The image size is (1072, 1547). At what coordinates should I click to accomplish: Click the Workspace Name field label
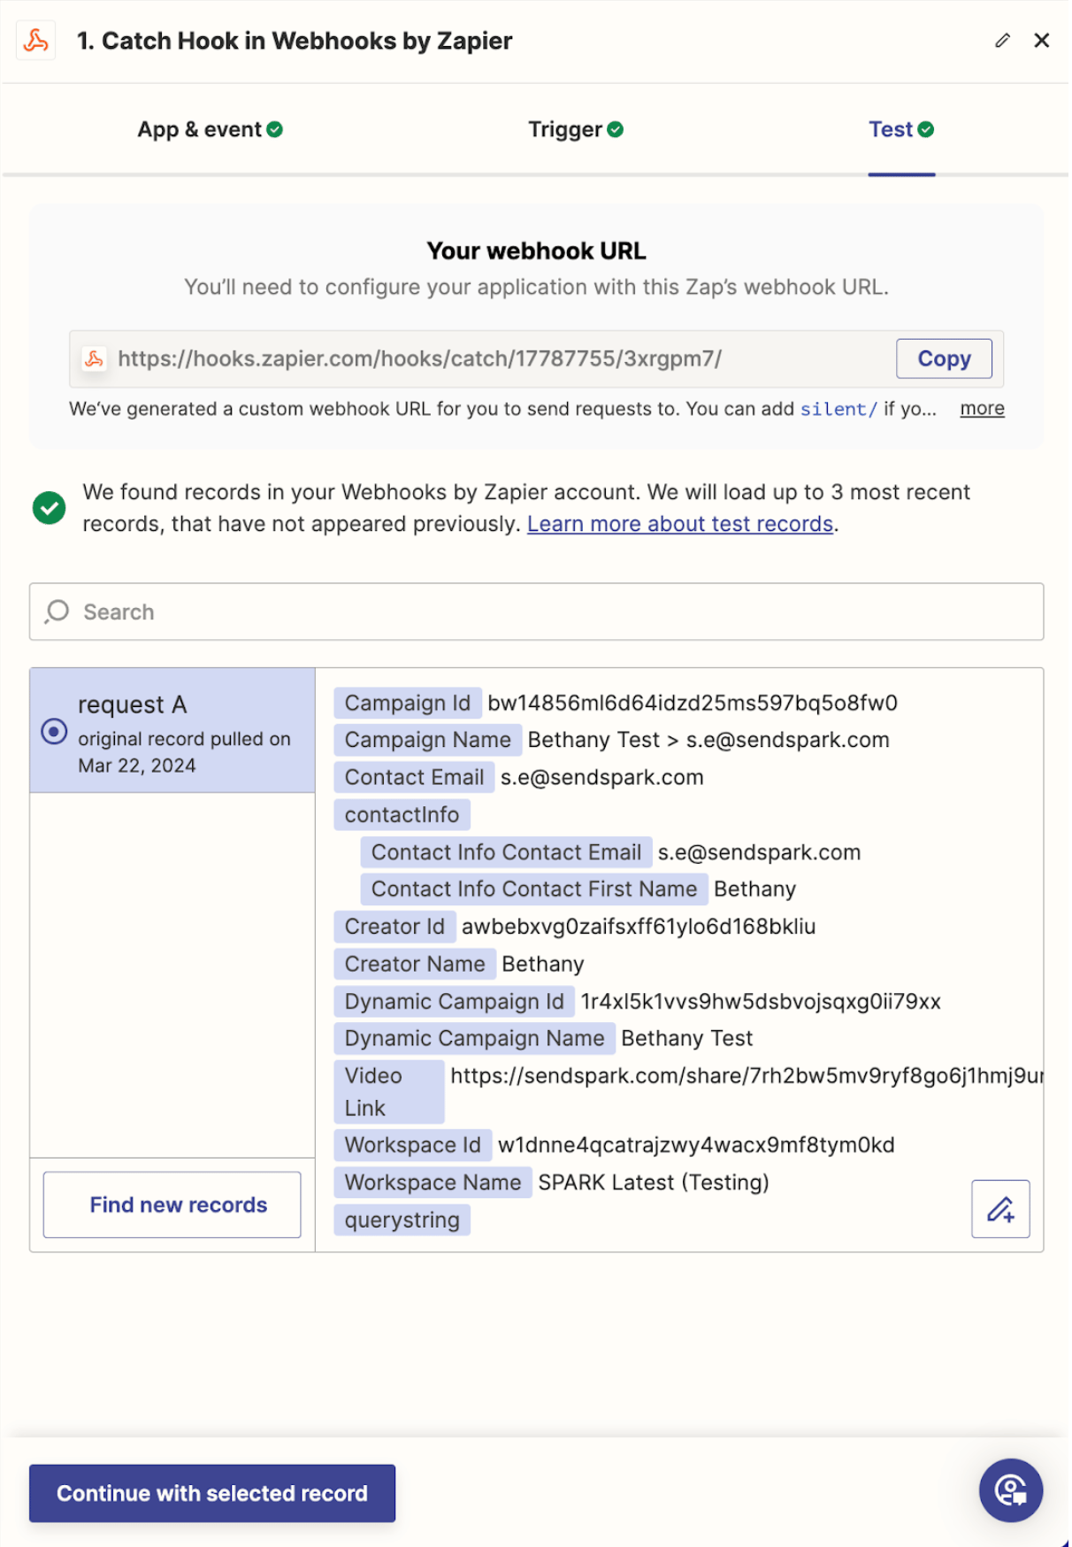coord(433,1182)
